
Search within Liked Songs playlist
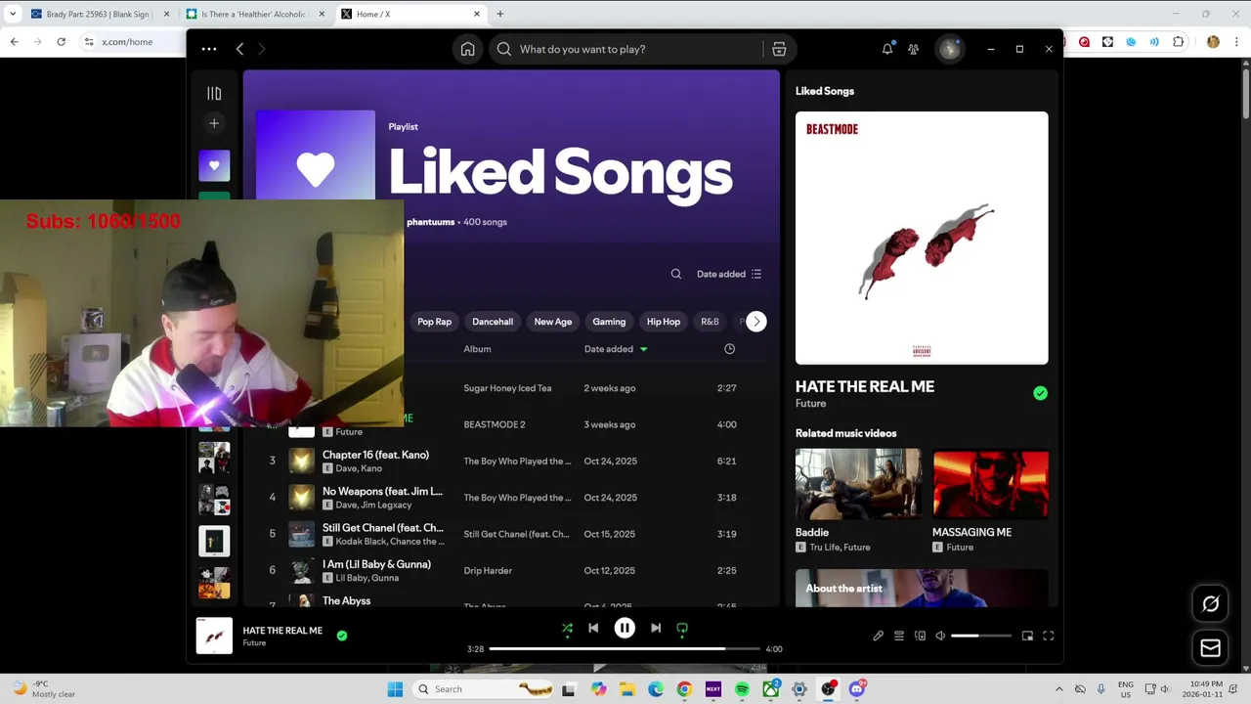point(675,274)
